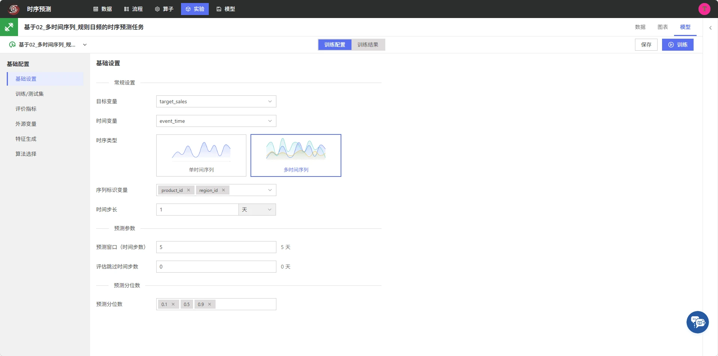Screen dimensions: 718x356
Task: Open the chat assistant floating icon
Action: (697, 322)
